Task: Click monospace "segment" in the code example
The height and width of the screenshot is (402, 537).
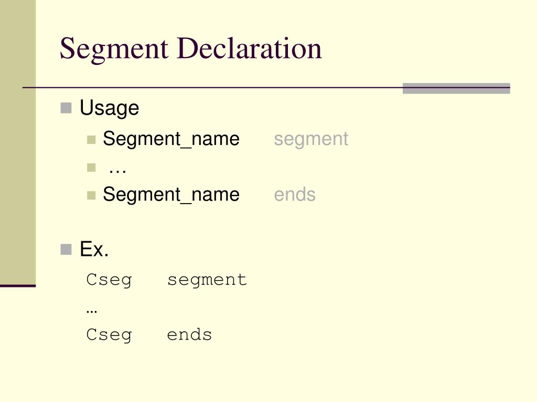Action: [207, 280]
